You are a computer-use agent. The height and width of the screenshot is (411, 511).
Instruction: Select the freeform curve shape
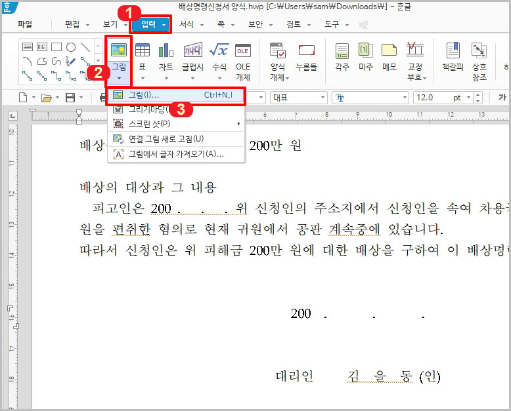pyautogui.click(x=56, y=61)
